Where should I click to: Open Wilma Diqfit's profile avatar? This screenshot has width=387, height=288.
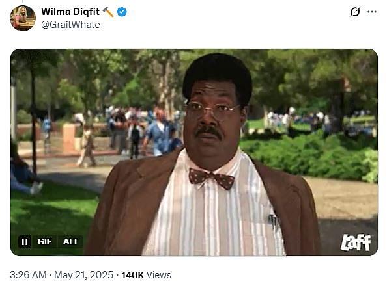(23, 18)
